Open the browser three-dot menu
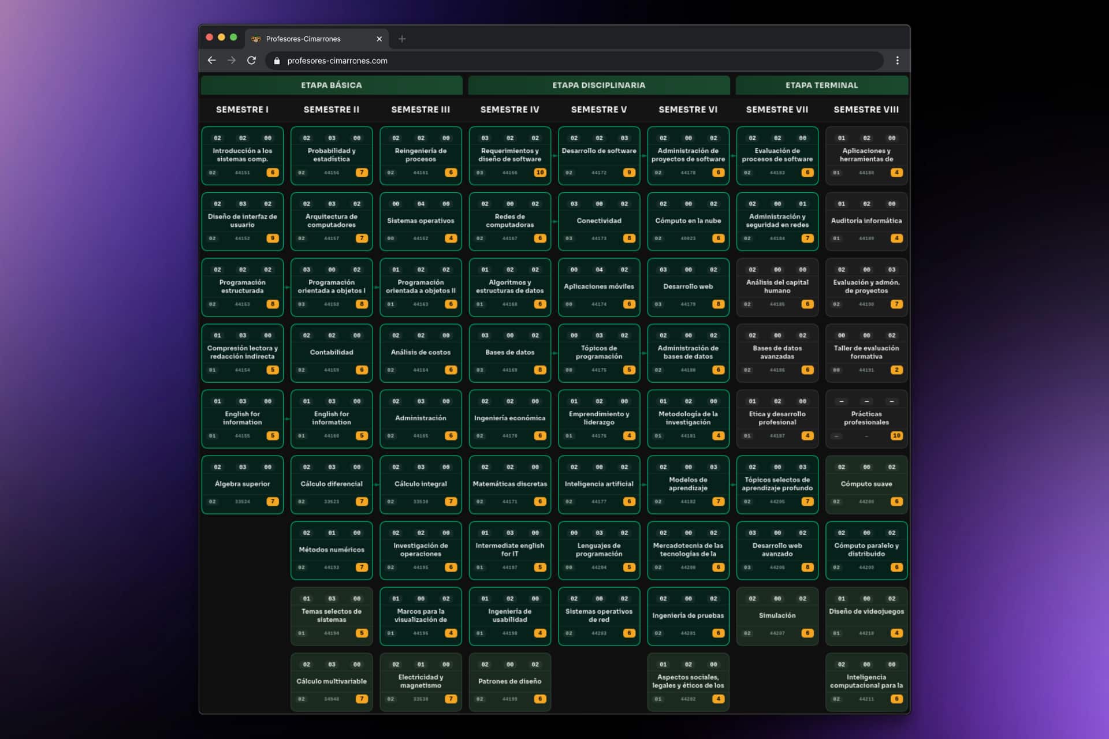 coord(897,60)
